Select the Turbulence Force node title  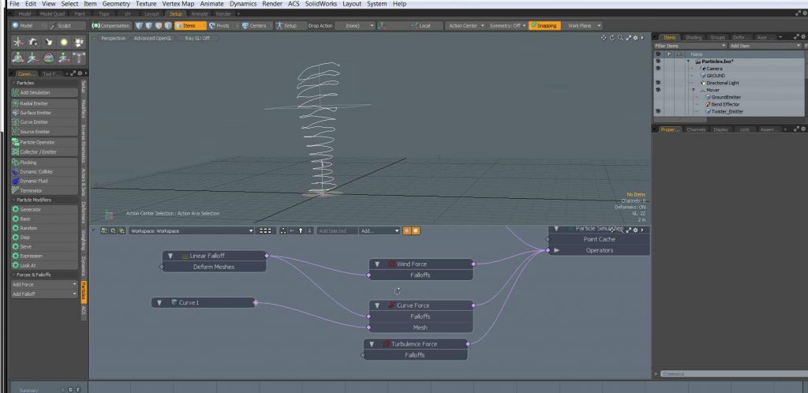click(415, 344)
